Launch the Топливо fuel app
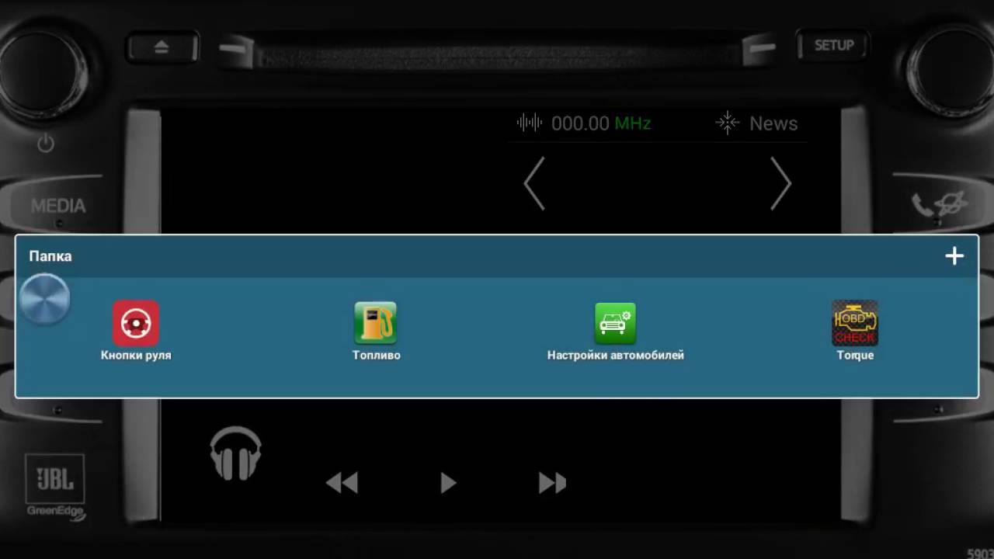994x559 pixels. pos(376,323)
